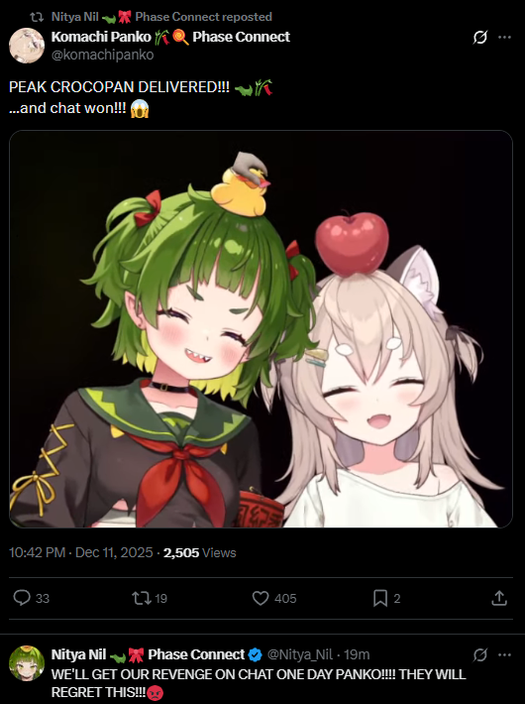Open Nitya Nil's profile avatar
525x704 pixels.
click(27, 663)
